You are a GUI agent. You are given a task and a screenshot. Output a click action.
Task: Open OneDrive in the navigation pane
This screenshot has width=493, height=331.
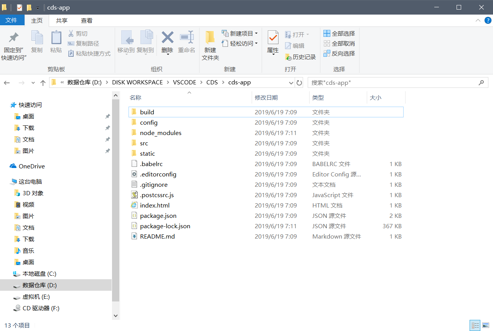tap(32, 166)
